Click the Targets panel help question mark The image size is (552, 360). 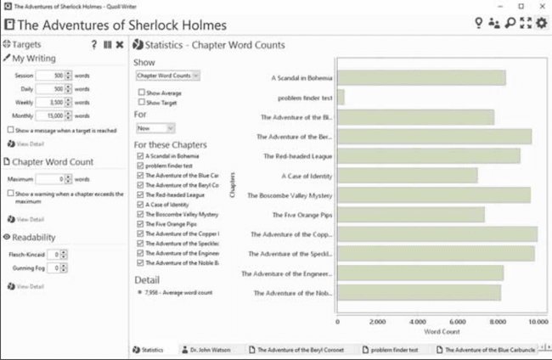point(93,44)
